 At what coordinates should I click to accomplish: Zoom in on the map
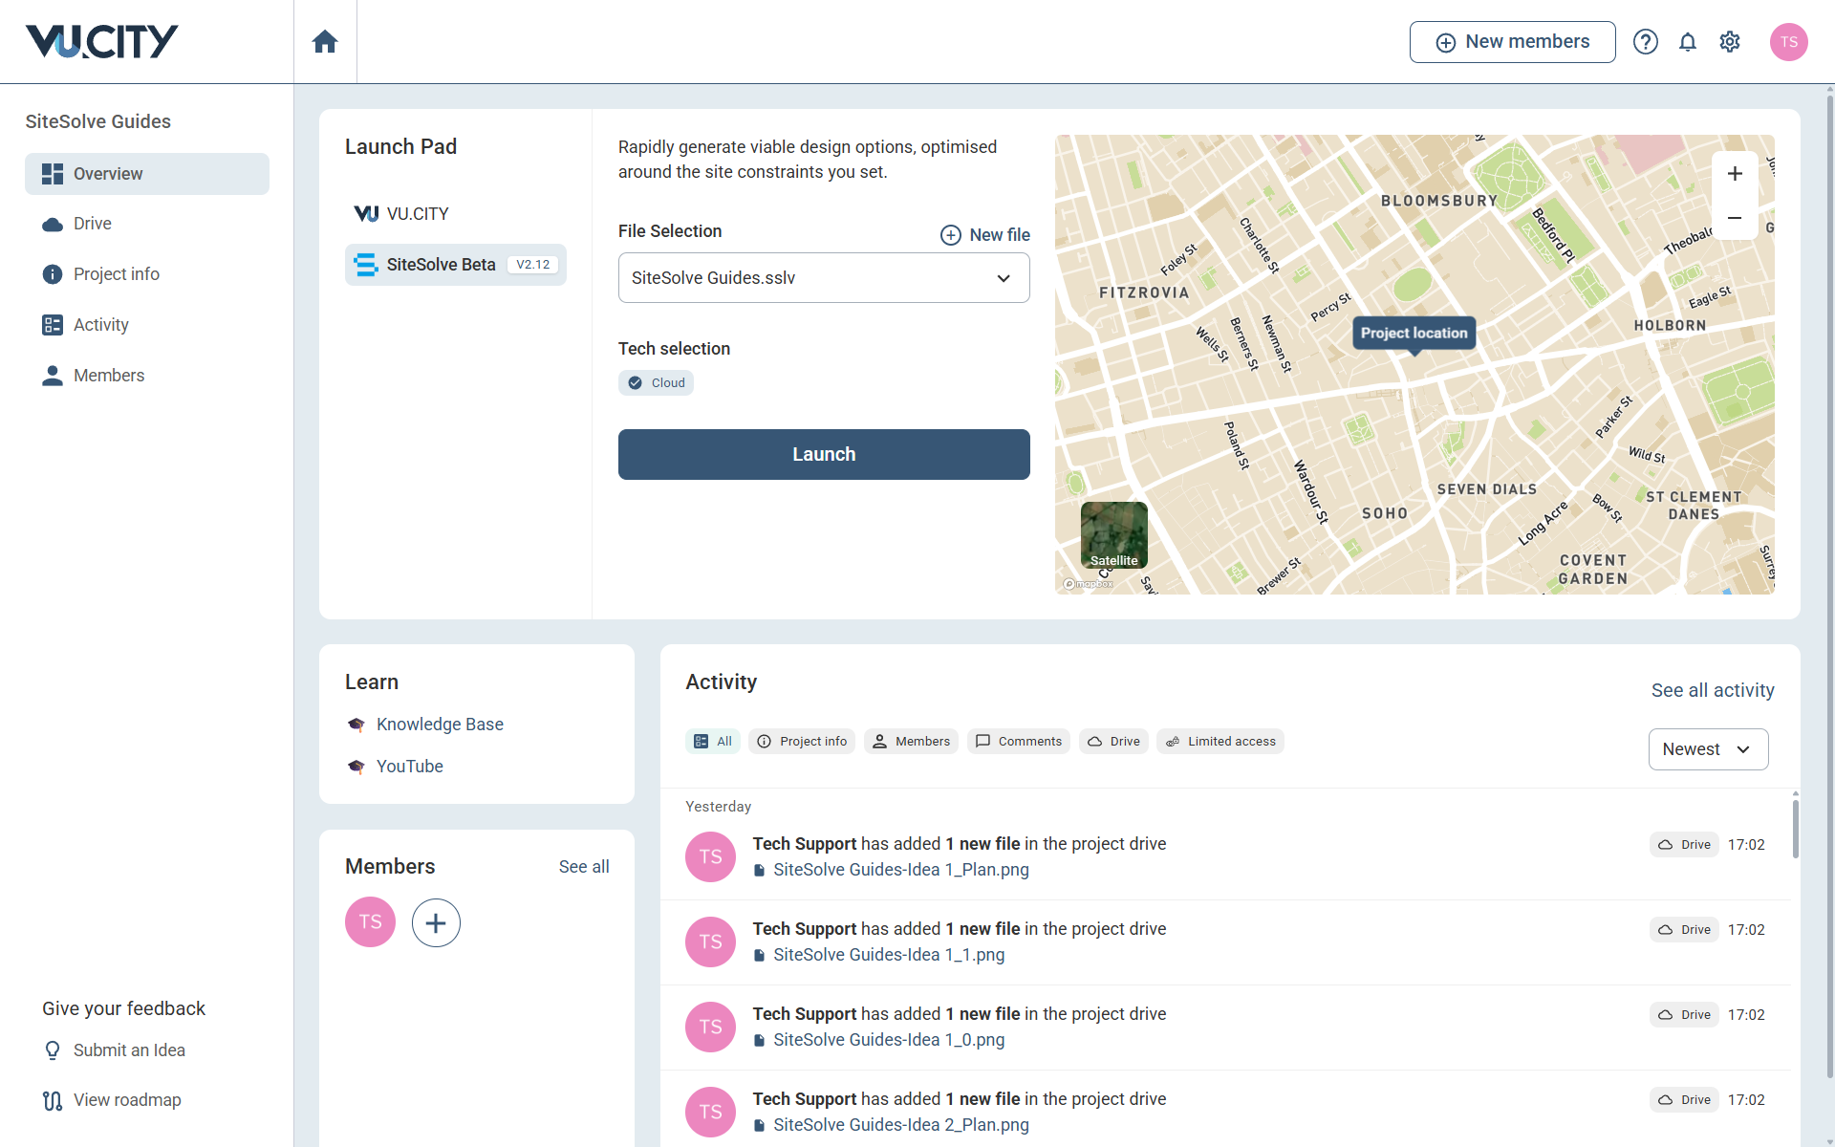click(x=1735, y=174)
